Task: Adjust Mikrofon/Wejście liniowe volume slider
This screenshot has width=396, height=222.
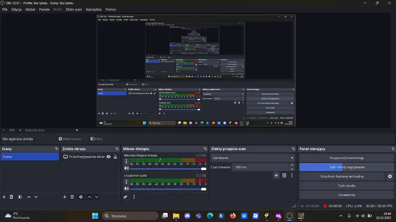Action: pyautogui.click(x=168, y=168)
